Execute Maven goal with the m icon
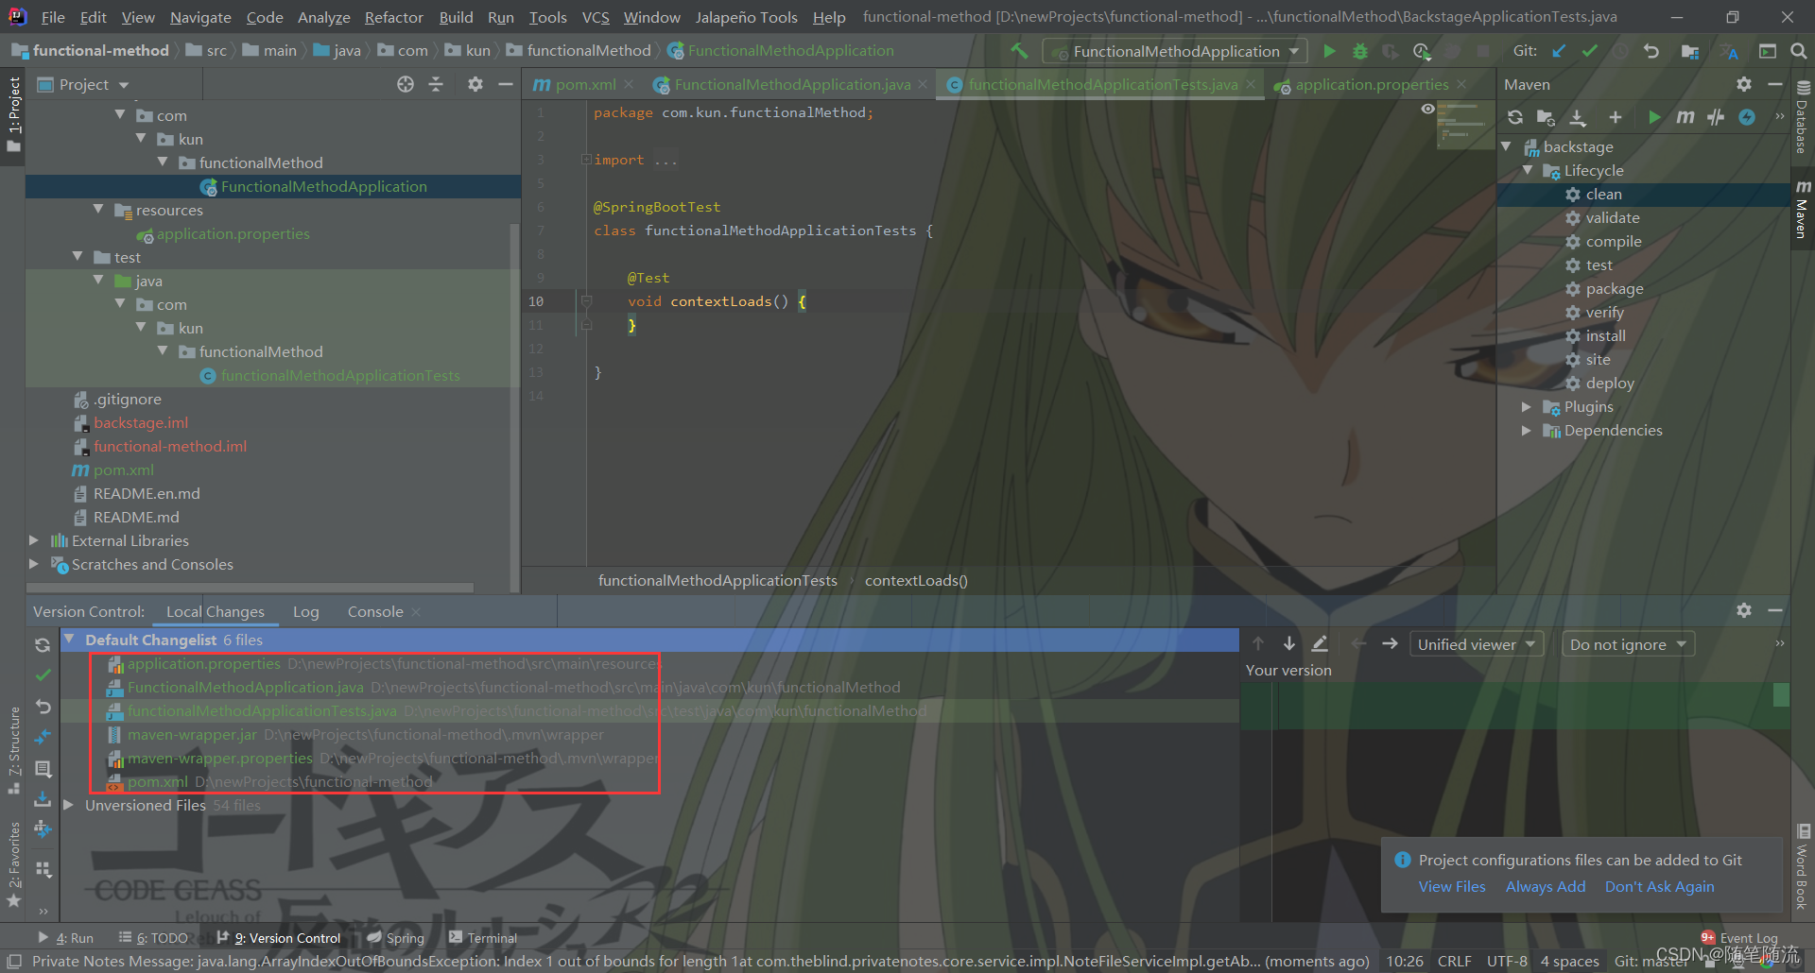Viewport: 1815px width, 973px height. click(x=1685, y=117)
